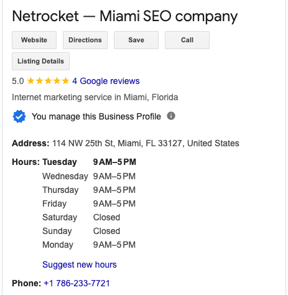Save this business listing
Viewport: 288px width, 295px height.
(x=136, y=40)
